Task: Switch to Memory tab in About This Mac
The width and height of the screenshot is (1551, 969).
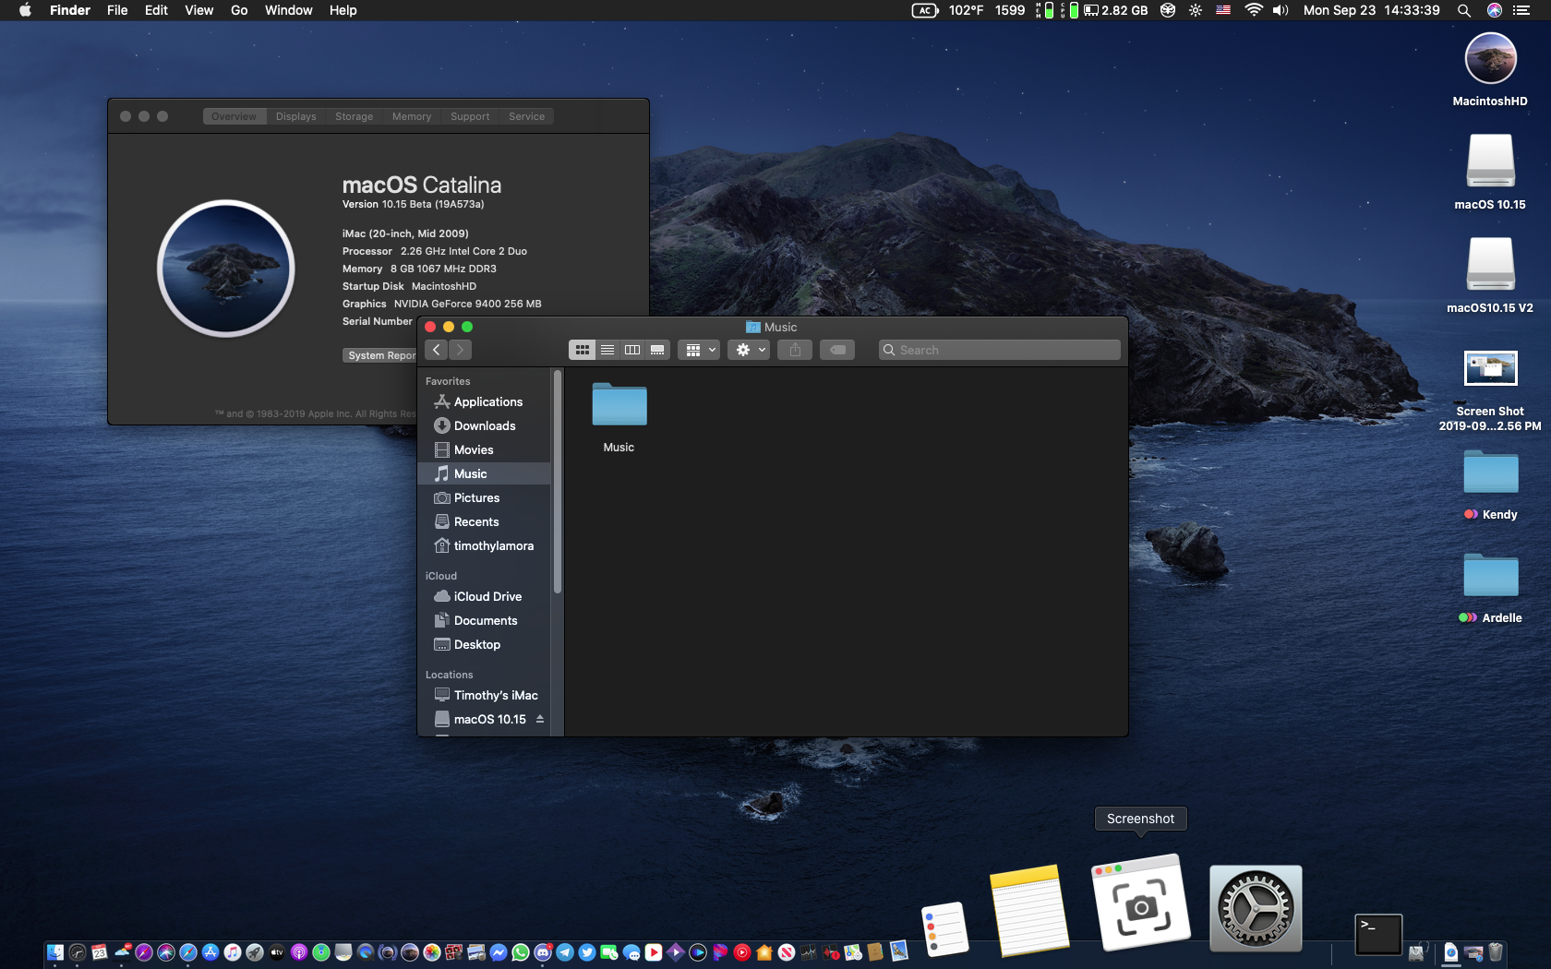Action: coord(412,116)
